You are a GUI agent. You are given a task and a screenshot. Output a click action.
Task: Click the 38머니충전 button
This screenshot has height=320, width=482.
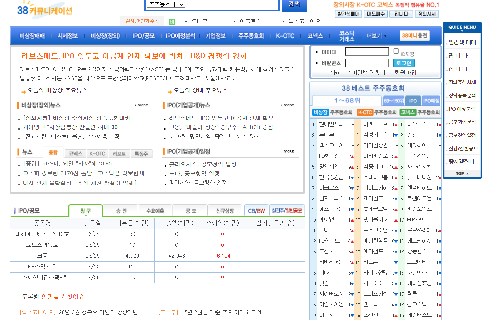[x=415, y=36]
